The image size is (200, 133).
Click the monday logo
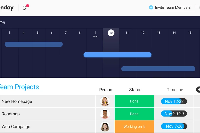[x=6, y=8]
